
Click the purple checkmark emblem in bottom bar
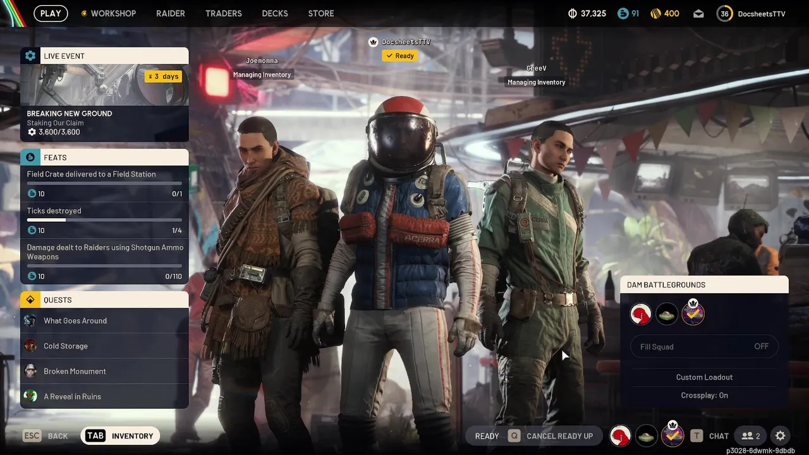click(672, 436)
